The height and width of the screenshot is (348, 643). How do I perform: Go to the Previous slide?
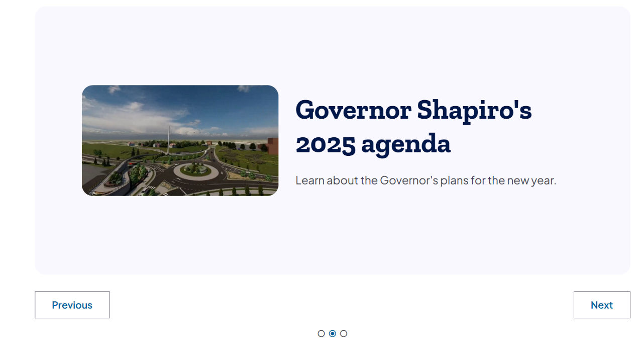pos(72,305)
